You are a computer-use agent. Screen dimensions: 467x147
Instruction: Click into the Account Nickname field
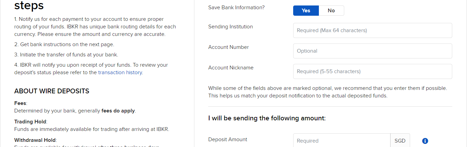point(372,71)
